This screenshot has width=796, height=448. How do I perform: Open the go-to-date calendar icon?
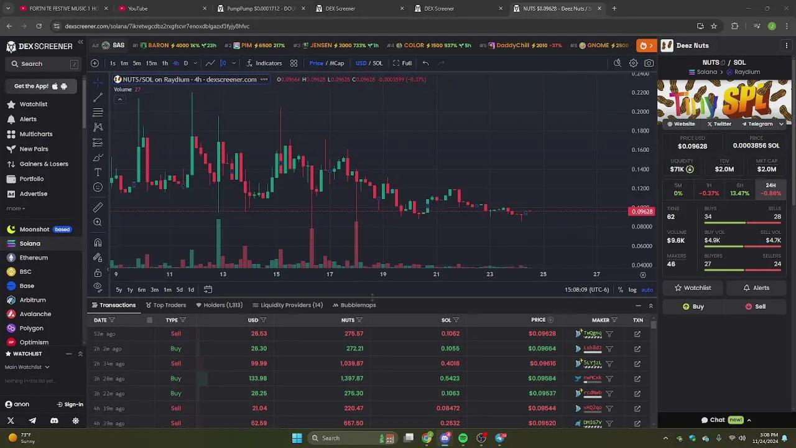pos(208,289)
